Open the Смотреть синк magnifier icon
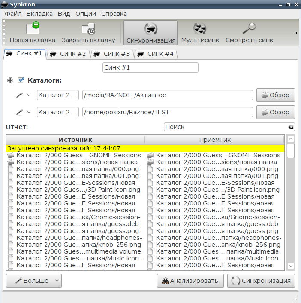This screenshot has width=301, height=303. tap(249, 28)
